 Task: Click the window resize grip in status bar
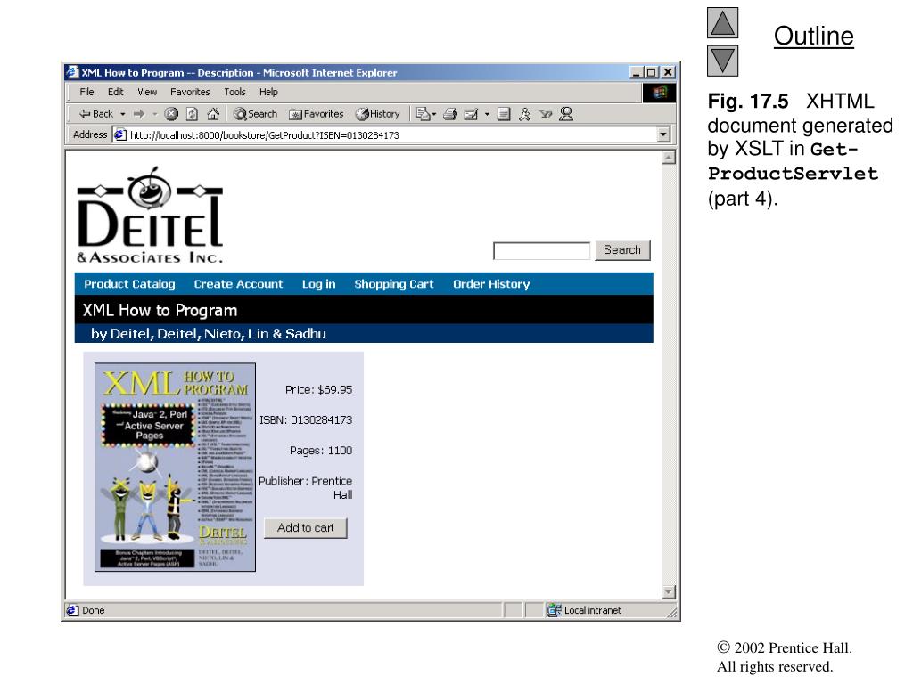(x=672, y=612)
